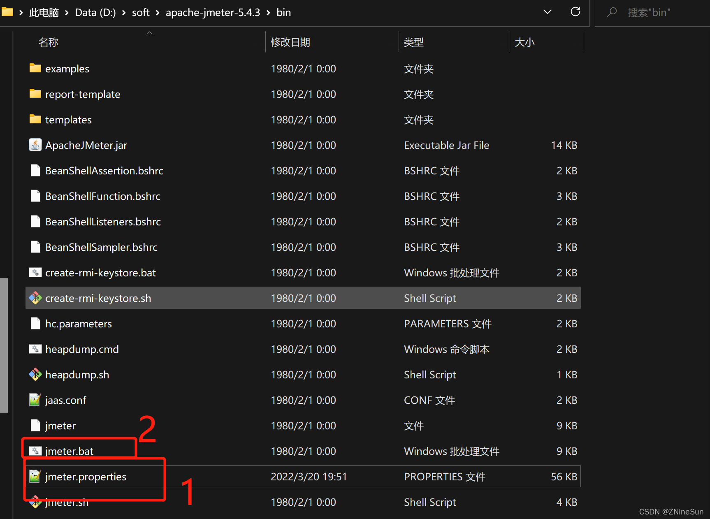
Task: Sort files by the 名称 column header
Action: (49, 42)
